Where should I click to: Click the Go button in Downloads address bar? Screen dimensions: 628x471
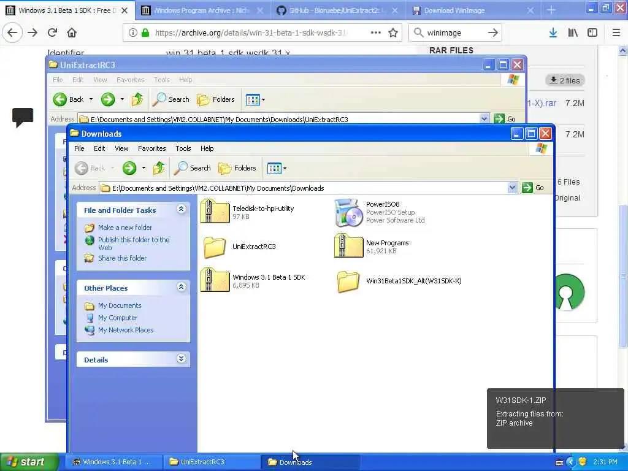click(534, 188)
